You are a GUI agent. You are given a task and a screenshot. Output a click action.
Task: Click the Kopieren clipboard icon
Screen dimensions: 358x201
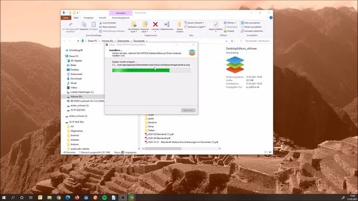coord(84,25)
